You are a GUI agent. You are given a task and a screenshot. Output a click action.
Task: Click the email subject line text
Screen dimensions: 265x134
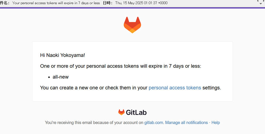(56, 3)
